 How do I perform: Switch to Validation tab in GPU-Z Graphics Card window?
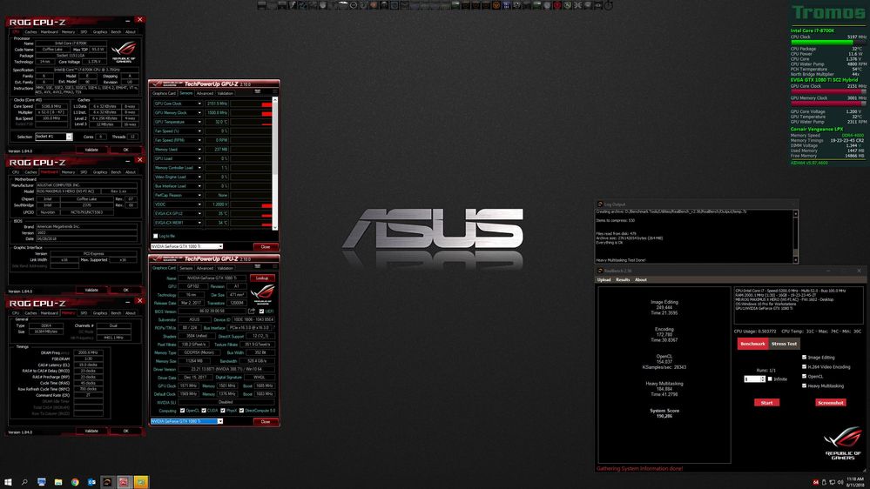point(226,268)
